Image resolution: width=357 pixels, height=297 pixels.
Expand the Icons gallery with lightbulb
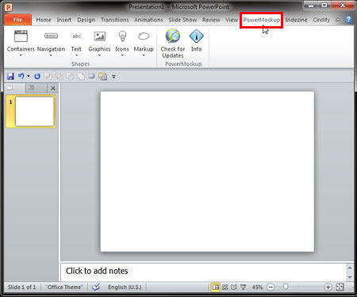coord(122,43)
